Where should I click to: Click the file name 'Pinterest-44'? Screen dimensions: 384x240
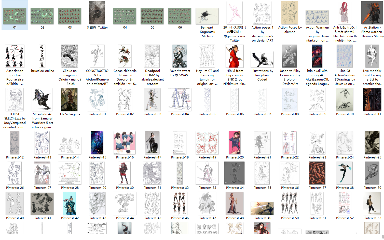[125, 218]
